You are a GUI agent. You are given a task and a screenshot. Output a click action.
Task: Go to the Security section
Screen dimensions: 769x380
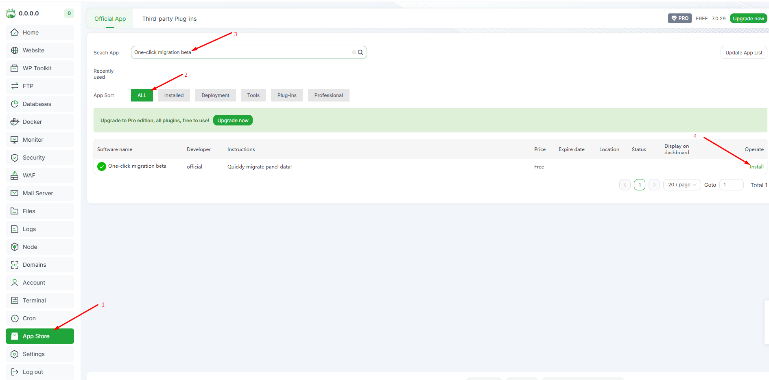34,158
